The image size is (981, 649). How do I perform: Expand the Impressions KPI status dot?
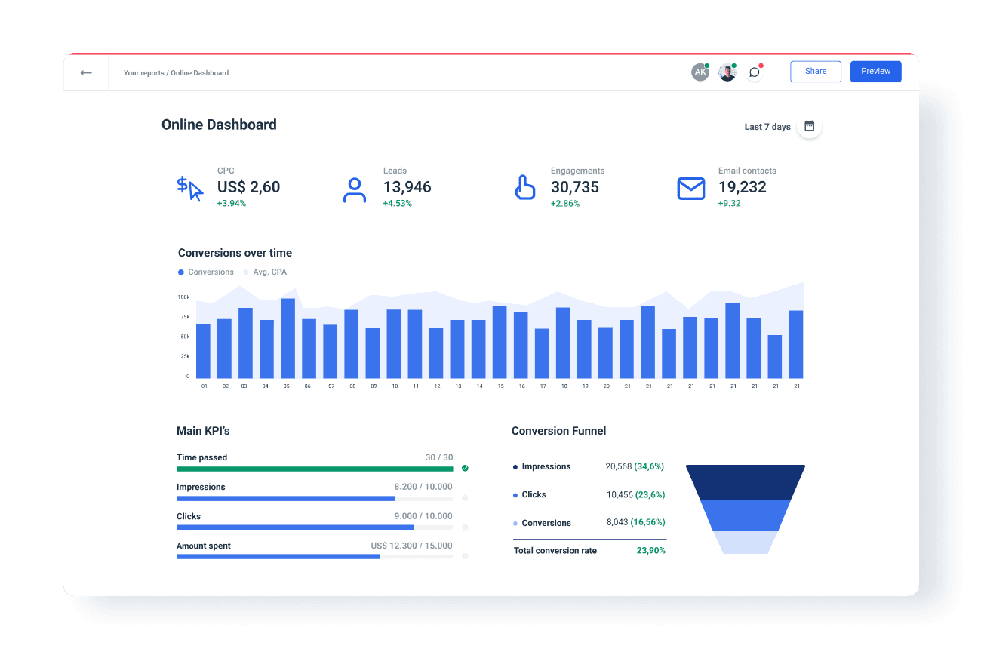465,497
